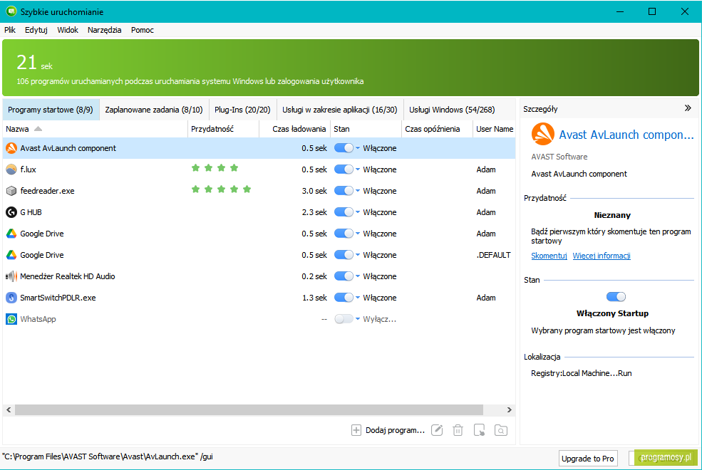Open state dropdown arrow for f.lux
This screenshot has height=470, width=702.
click(358, 169)
